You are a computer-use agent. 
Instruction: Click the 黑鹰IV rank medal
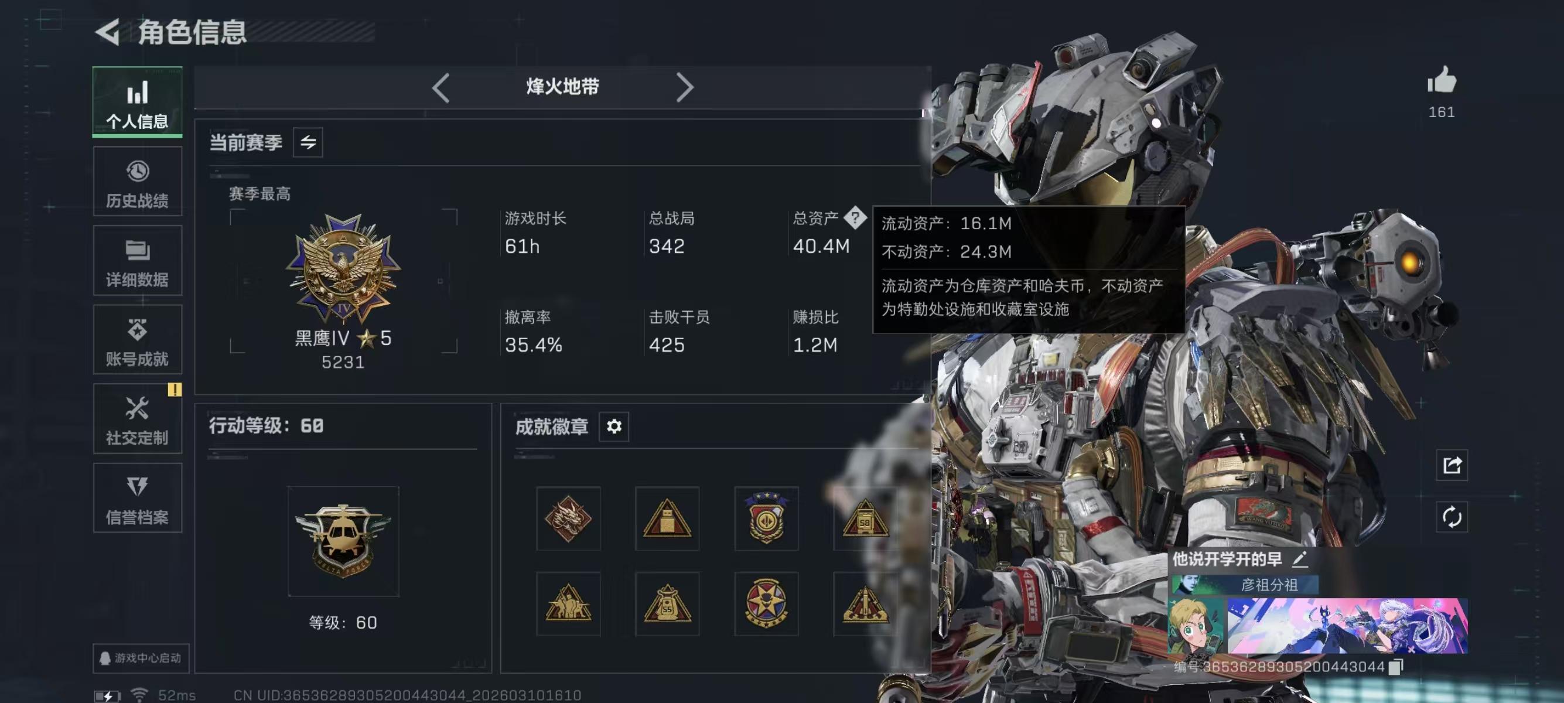343,267
